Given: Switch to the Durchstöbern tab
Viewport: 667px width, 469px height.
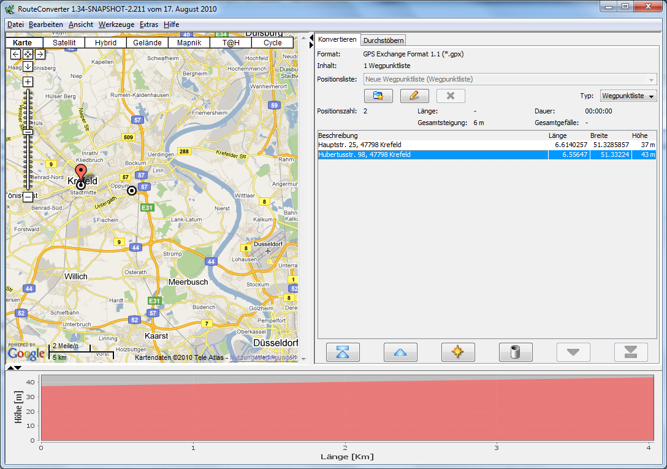Looking at the screenshot, I should 383,40.
